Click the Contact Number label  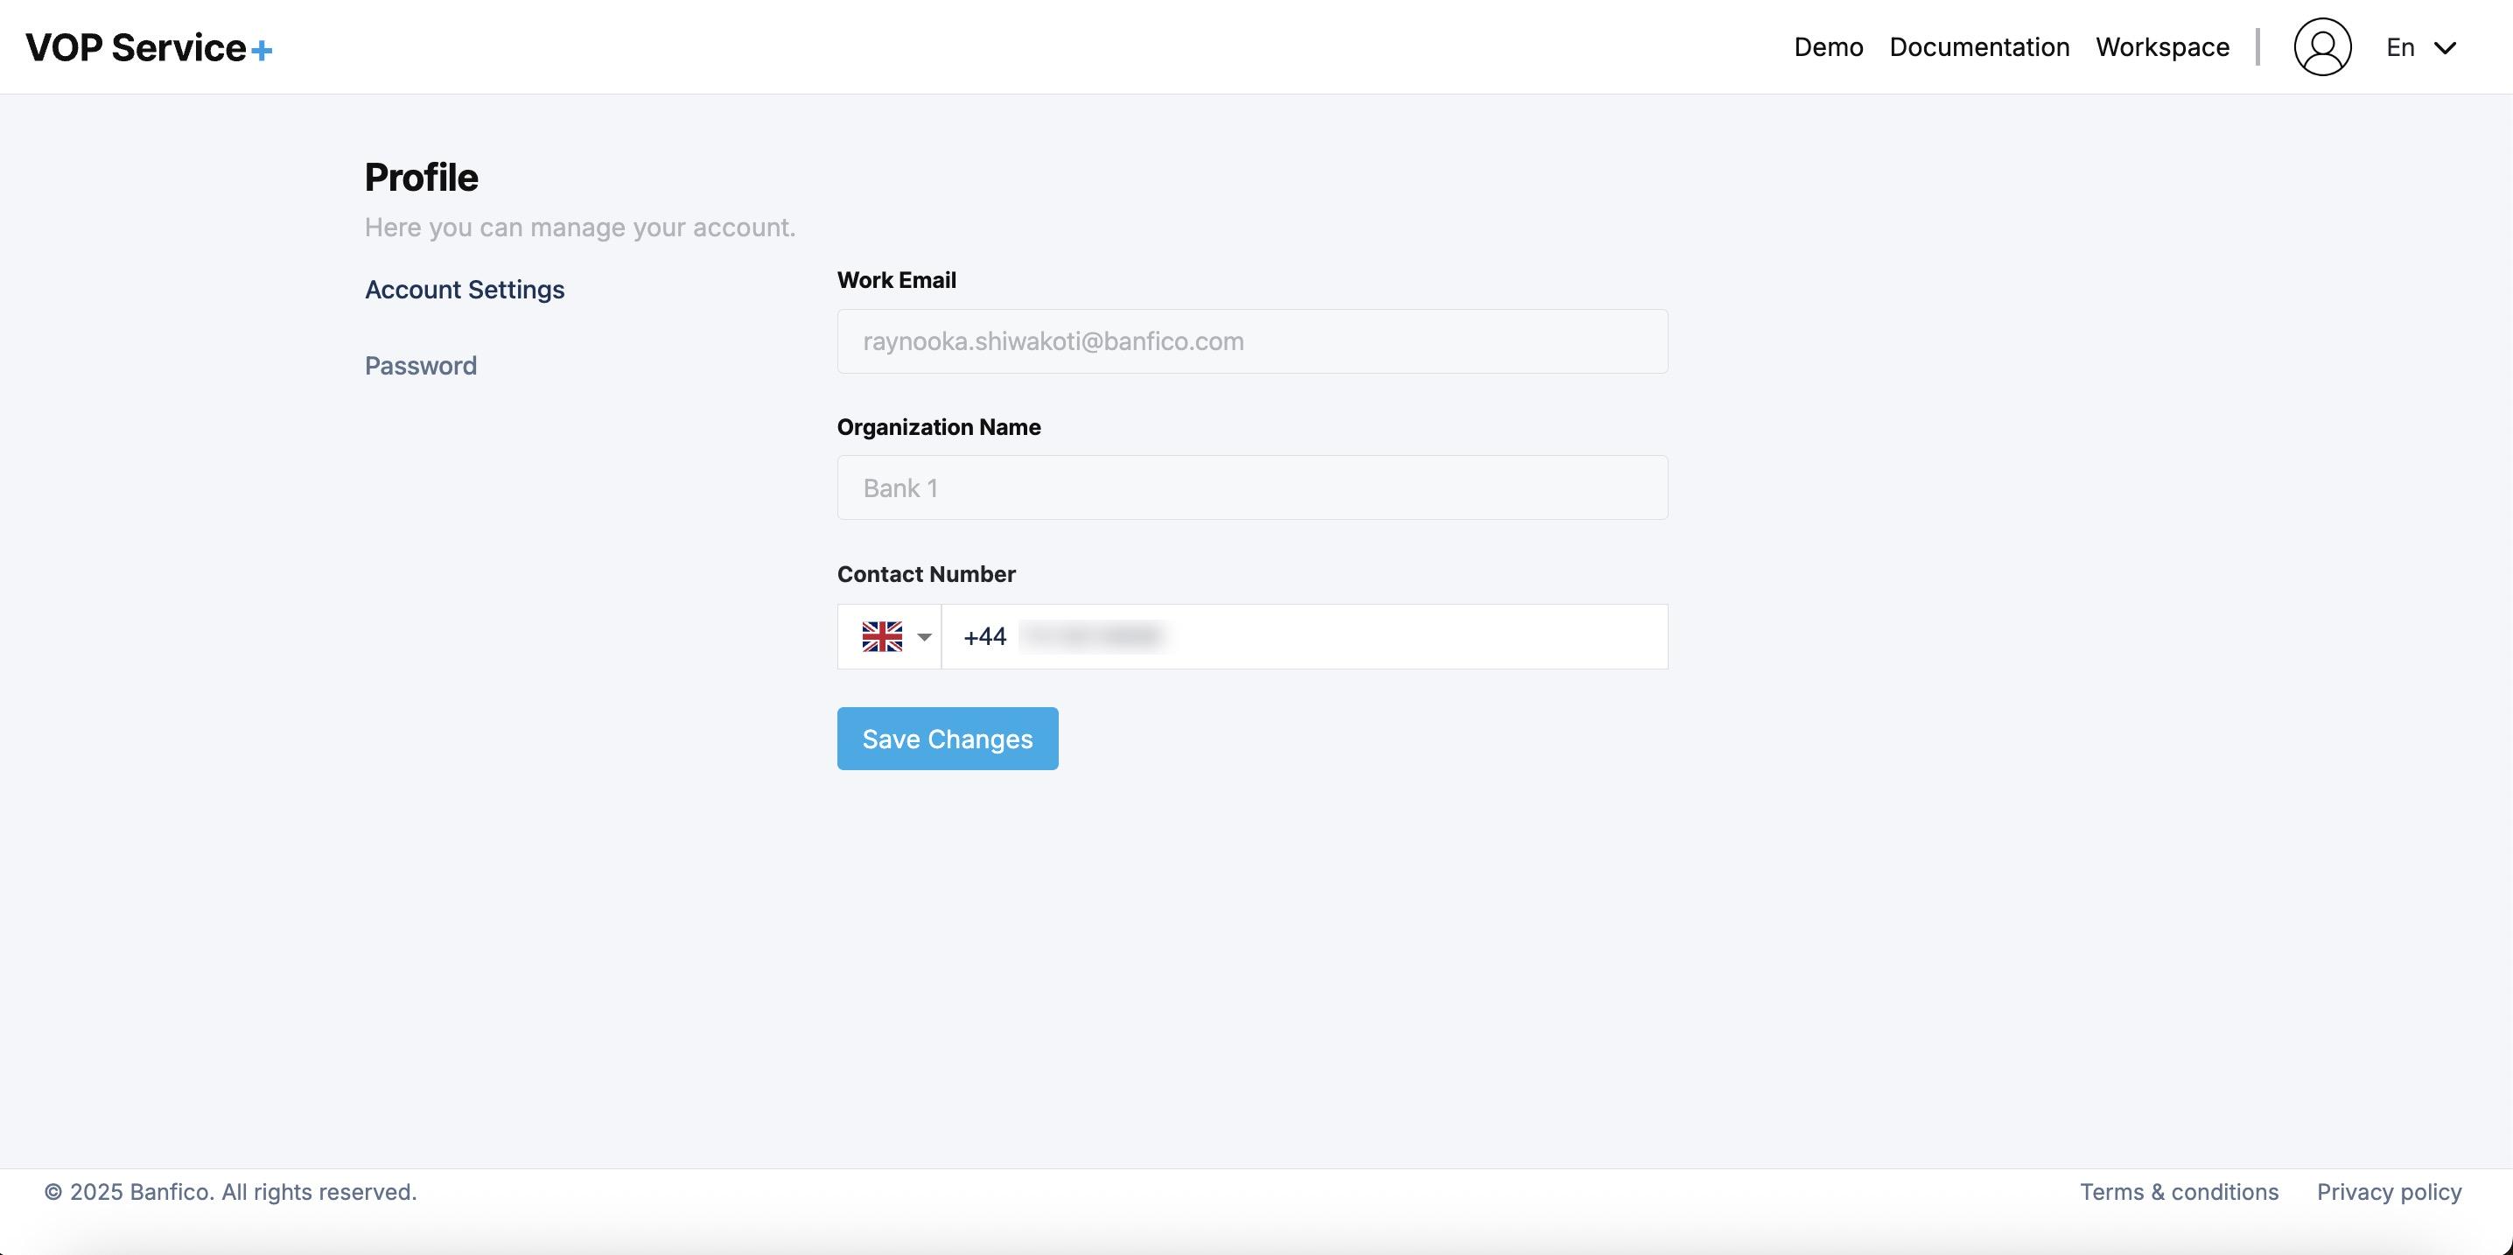click(926, 574)
